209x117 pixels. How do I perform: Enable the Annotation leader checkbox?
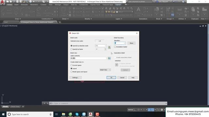115,47
